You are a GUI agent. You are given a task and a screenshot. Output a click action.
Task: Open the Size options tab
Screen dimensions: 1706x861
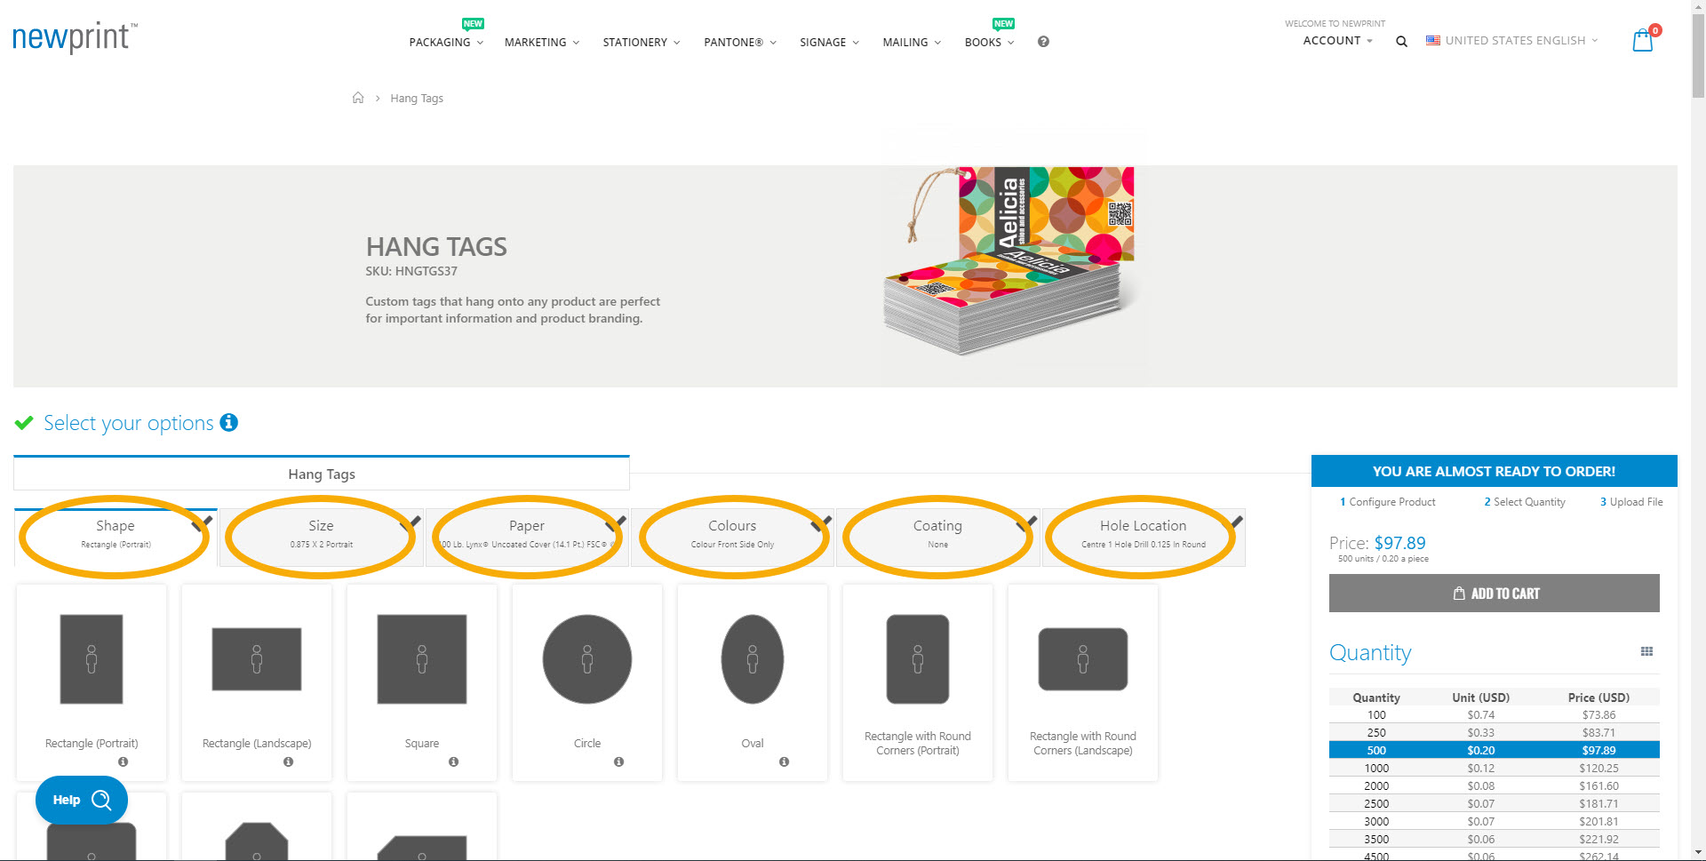(x=321, y=537)
